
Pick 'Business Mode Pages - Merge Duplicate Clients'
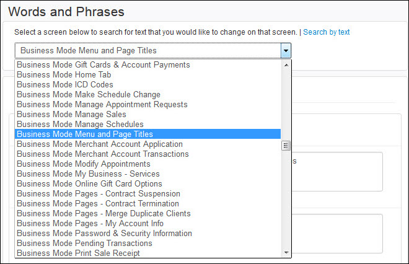[103, 213]
